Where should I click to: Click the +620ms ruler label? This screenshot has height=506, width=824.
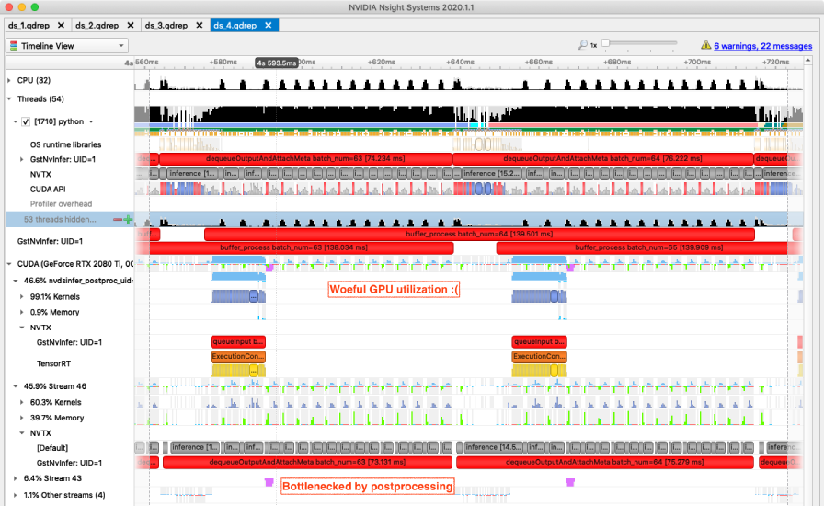[381, 62]
